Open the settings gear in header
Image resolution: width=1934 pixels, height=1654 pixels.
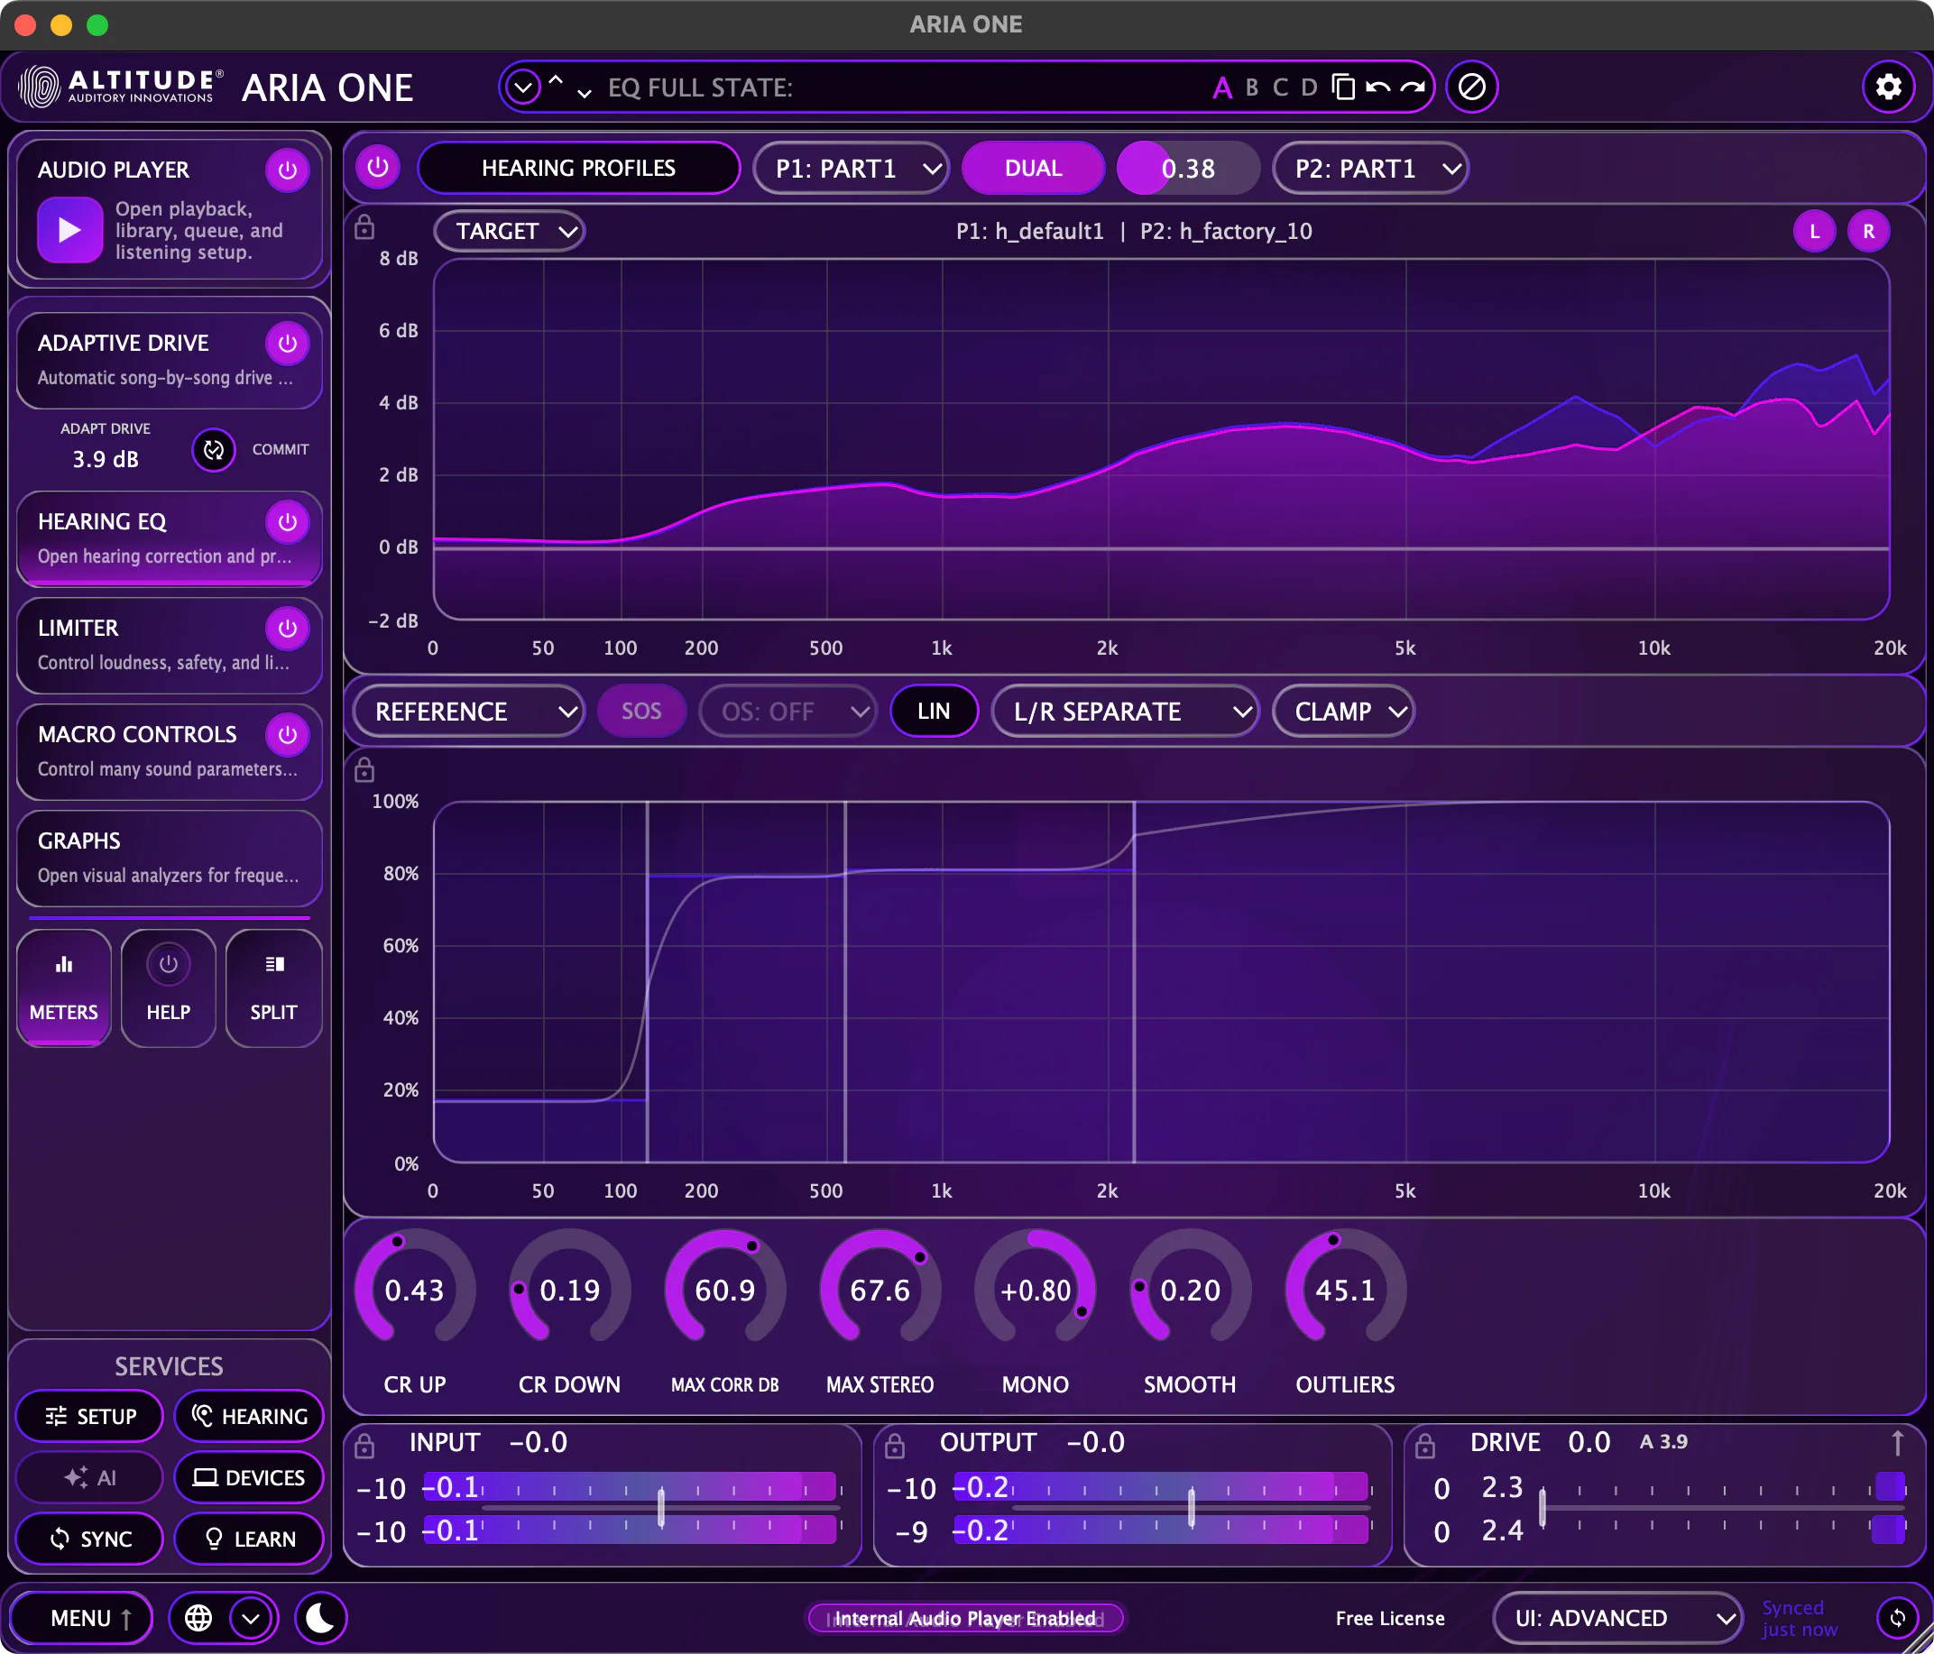[1888, 87]
